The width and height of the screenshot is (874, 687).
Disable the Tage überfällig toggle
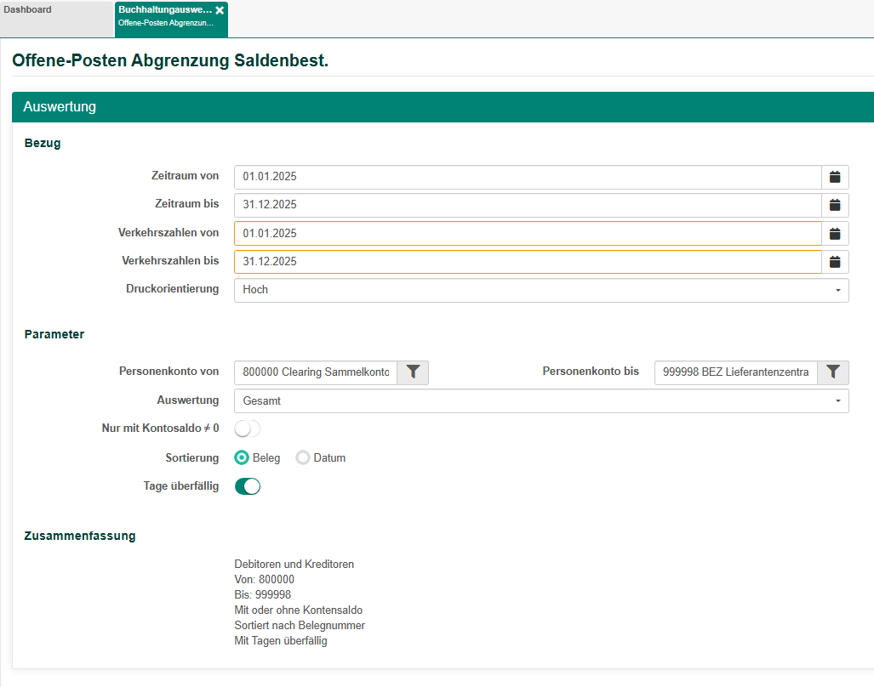point(247,486)
